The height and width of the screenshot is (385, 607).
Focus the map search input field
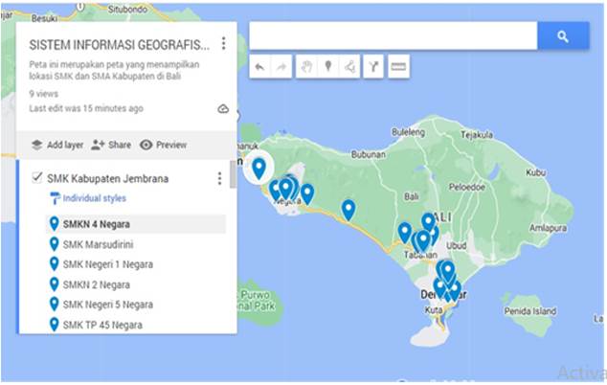[x=393, y=36]
